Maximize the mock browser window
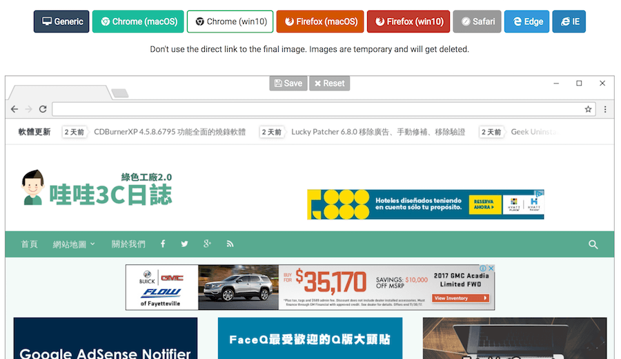Screen dimensions: 621x359 point(579,84)
